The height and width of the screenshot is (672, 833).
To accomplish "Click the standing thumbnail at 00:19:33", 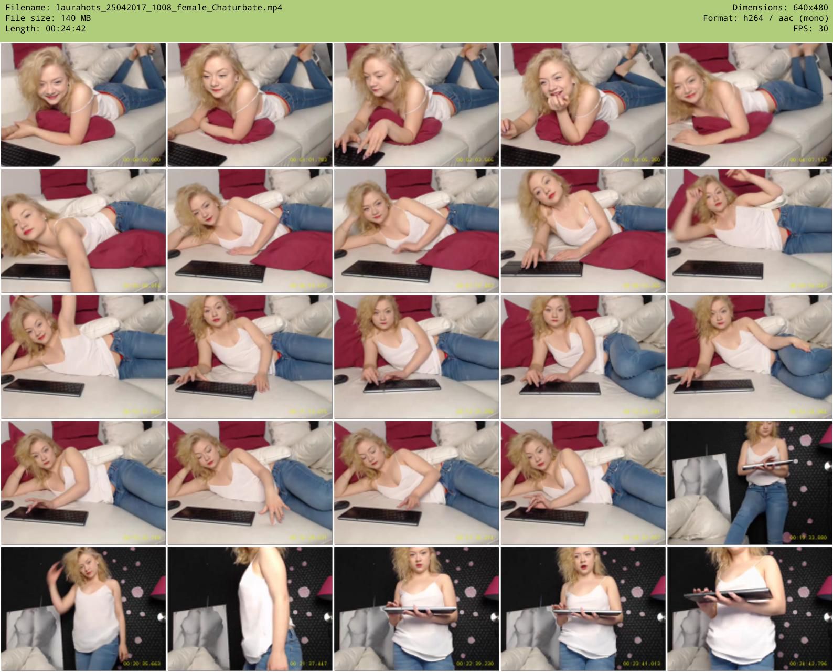I will (749, 483).
